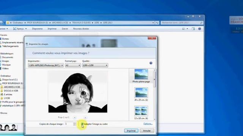Screen dimensions: 243x136
Task: Close the print images dialog
Action: click(152, 38)
